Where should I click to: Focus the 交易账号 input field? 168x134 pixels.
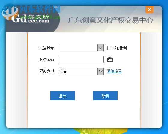point(78,48)
